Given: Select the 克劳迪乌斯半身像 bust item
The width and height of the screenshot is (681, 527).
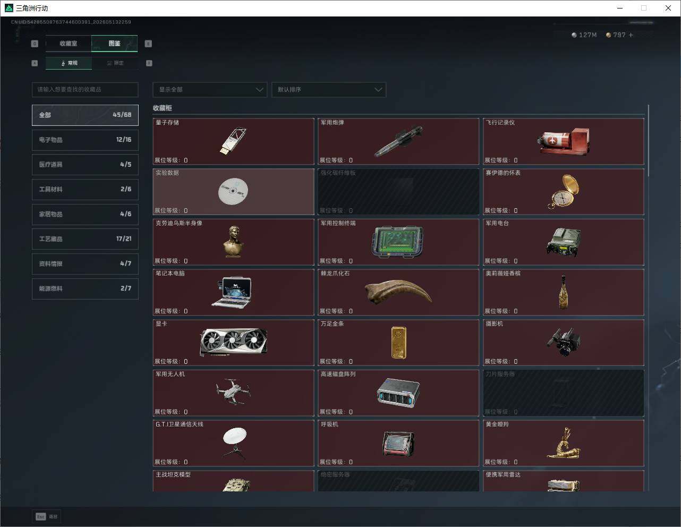Looking at the screenshot, I should coord(234,242).
